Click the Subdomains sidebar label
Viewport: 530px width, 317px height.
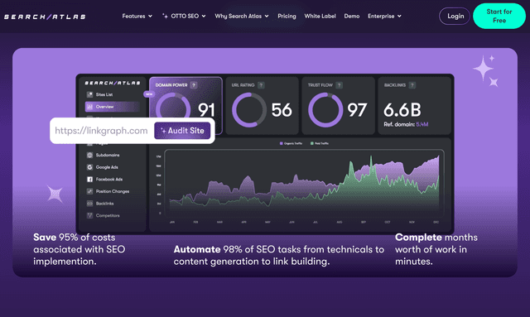[108, 155]
